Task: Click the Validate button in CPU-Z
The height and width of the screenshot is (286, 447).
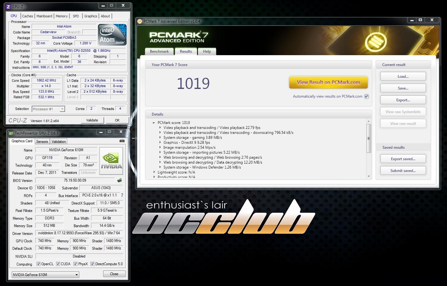Action: [x=92, y=120]
